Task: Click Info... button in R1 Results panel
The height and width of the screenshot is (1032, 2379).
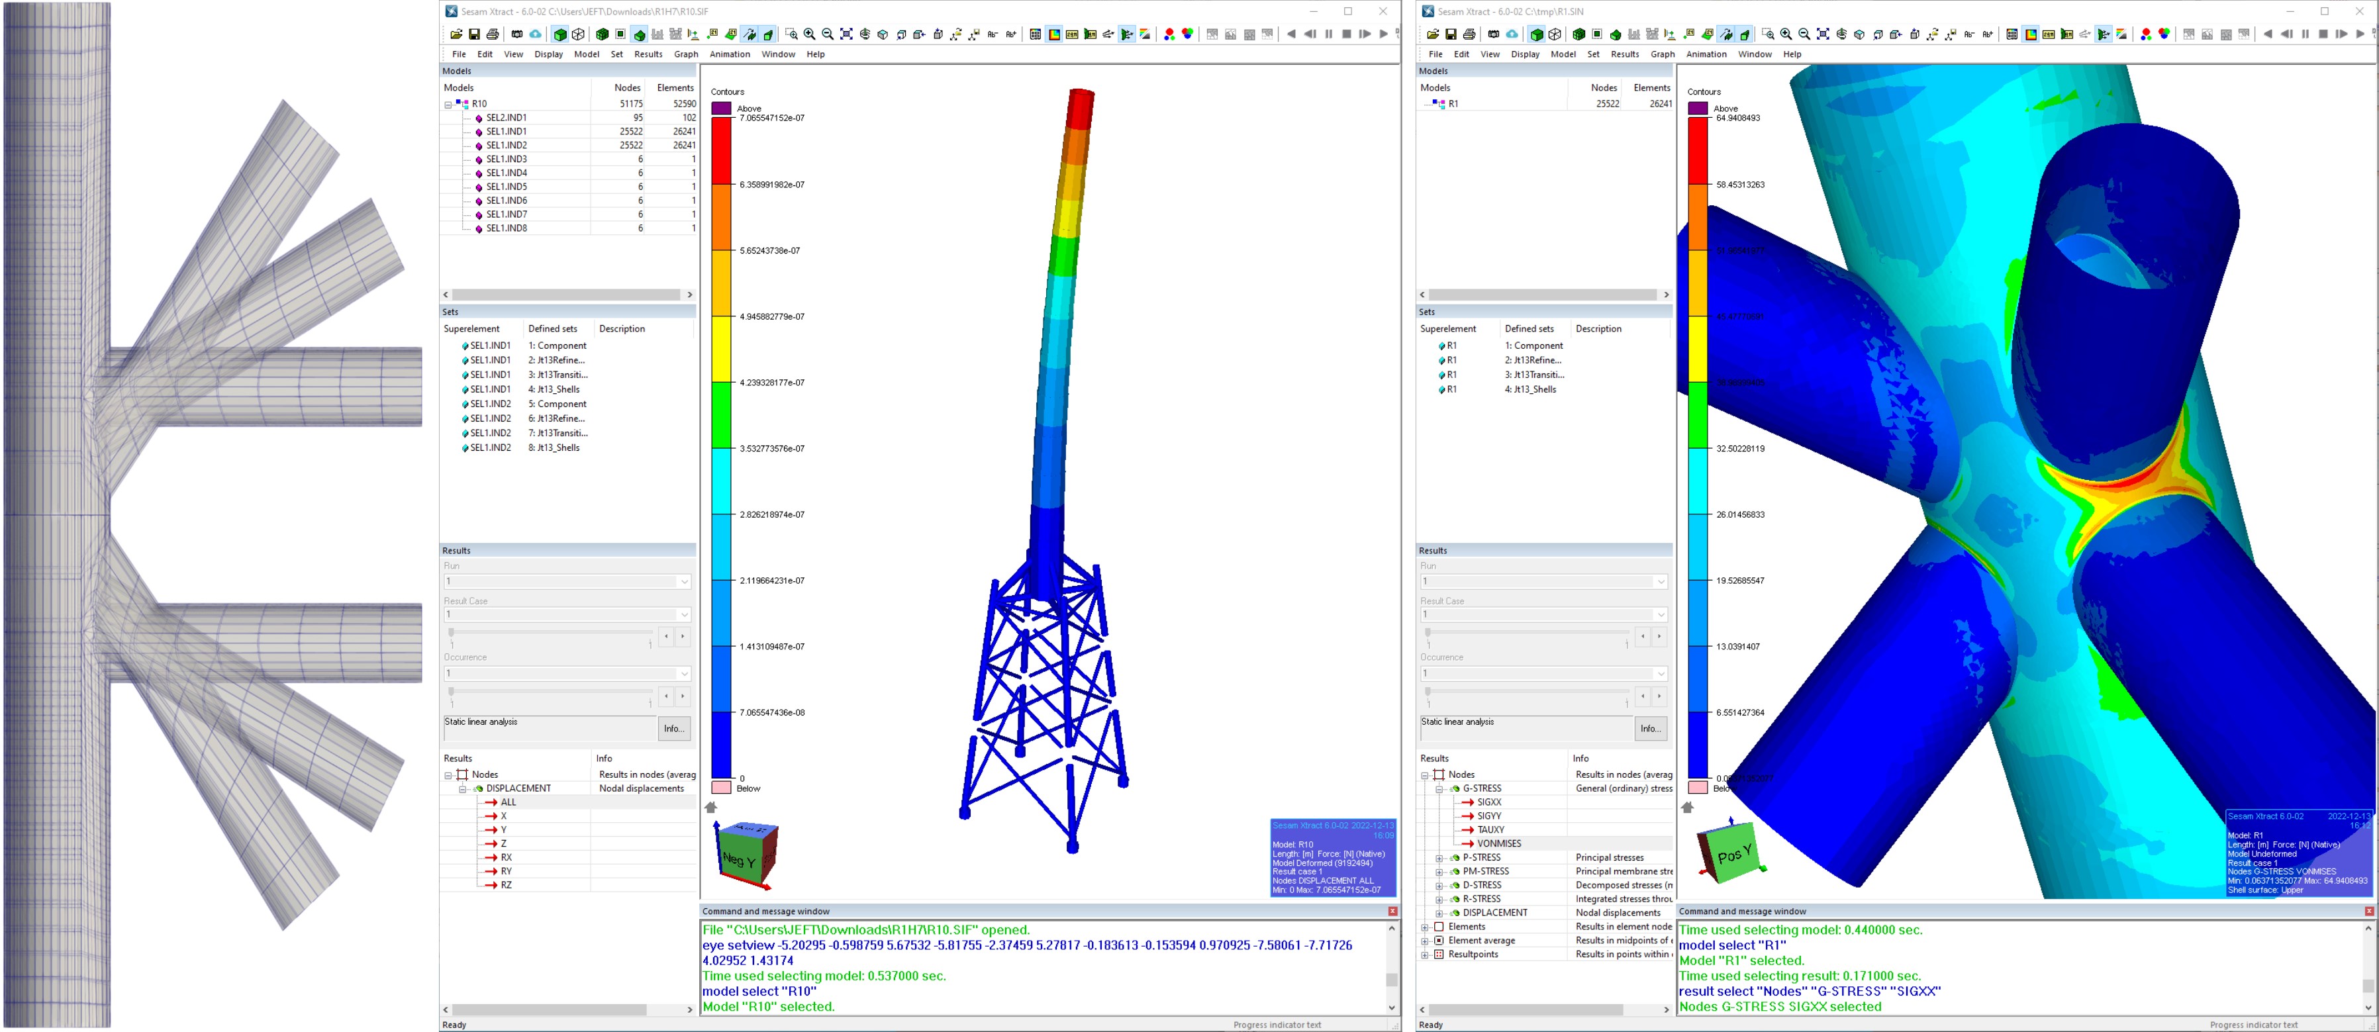Action: click(1651, 728)
